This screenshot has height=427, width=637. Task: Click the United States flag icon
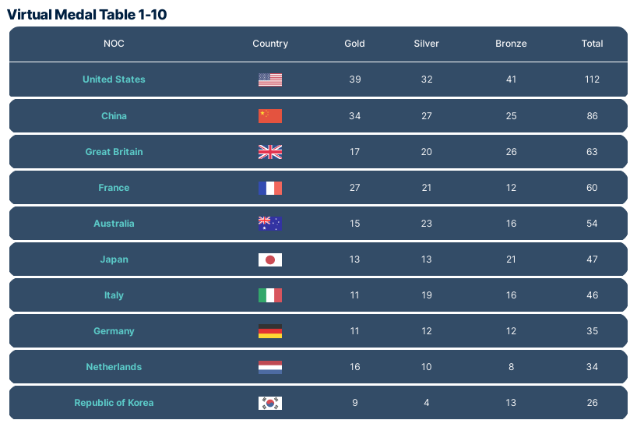[x=270, y=79]
